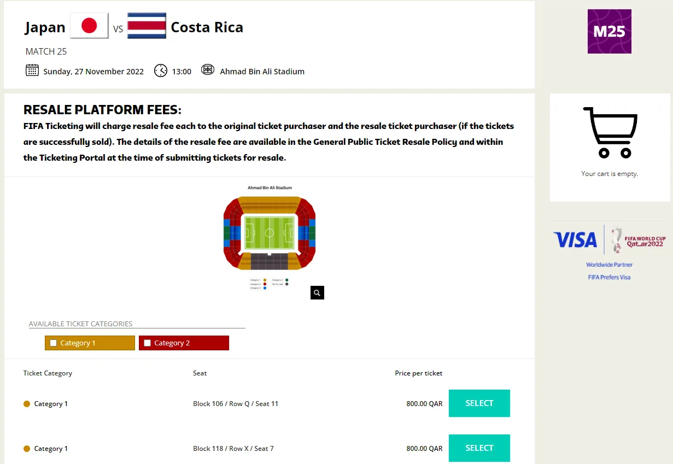Click the gold dot beside Block 106 ticket
673x464 pixels.
[x=27, y=404]
